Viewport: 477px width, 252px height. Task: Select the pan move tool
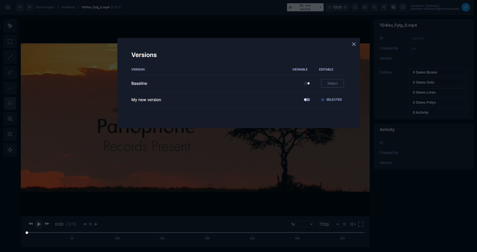pos(10,150)
